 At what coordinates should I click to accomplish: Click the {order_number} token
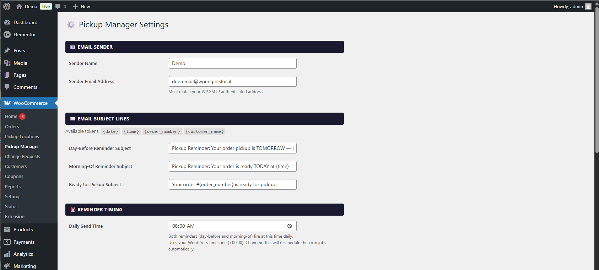click(x=162, y=131)
